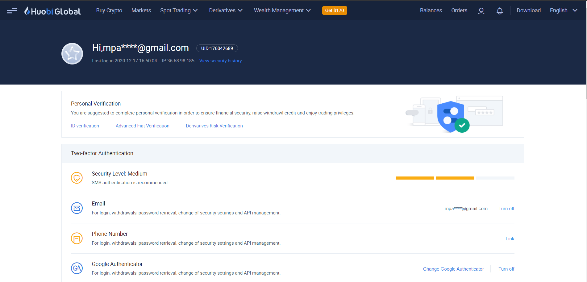Click SMS authentication is recommended text
Viewport: 587px width, 282px height.
[130, 183]
